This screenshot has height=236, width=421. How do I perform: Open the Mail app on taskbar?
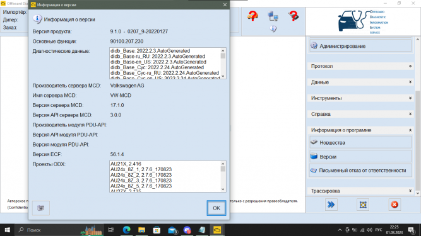[172, 230]
